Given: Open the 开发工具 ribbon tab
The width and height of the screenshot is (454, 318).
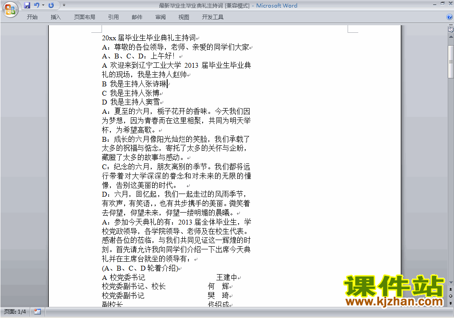Looking at the screenshot, I should pos(212,17).
